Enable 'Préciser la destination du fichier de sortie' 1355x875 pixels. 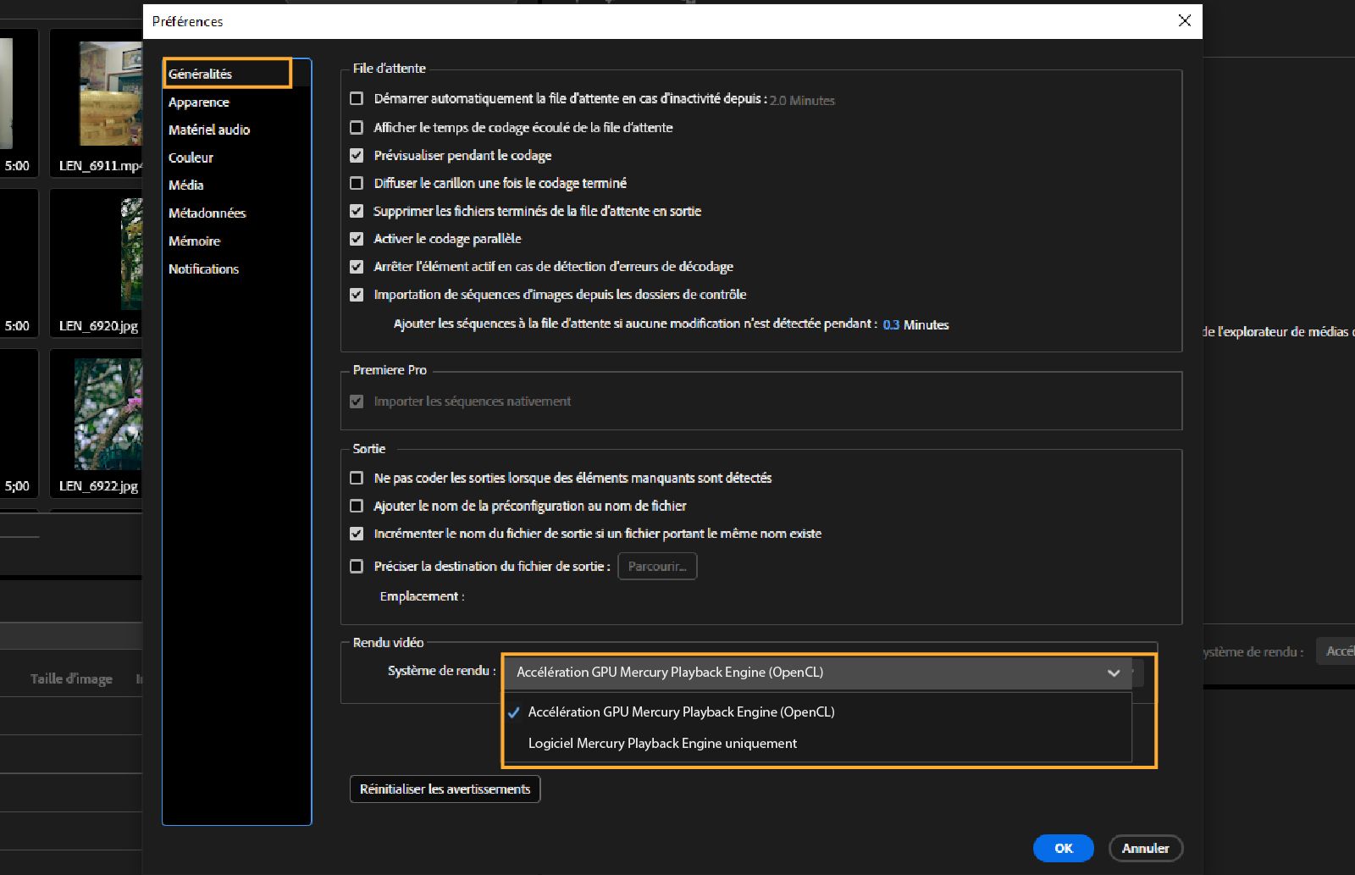(357, 566)
